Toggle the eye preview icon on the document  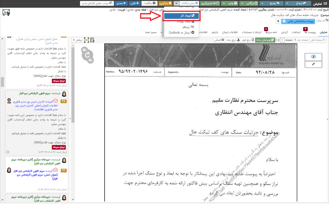(313, 57)
